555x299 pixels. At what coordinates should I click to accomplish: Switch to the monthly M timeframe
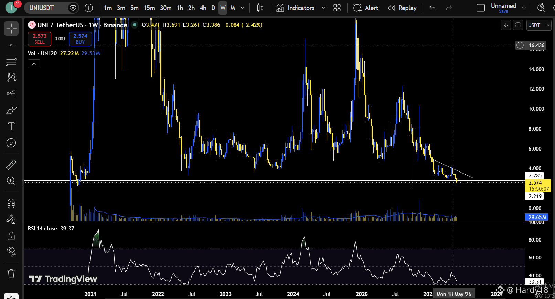point(233,8)
